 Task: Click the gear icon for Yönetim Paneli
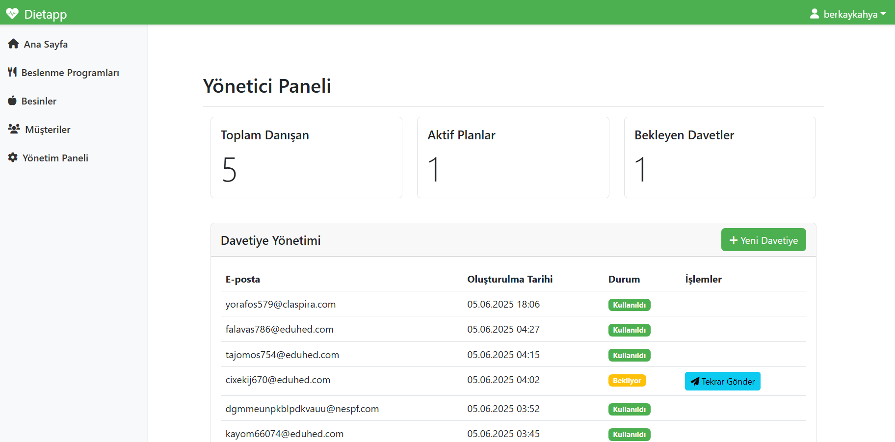pyautogui.click(x=12, y=157)
